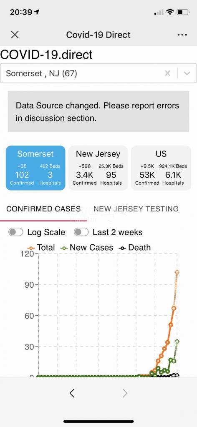The width and height of the screenshot is (197, 427).
Task: Tap the location arrow beside the time
Action: 37,12
